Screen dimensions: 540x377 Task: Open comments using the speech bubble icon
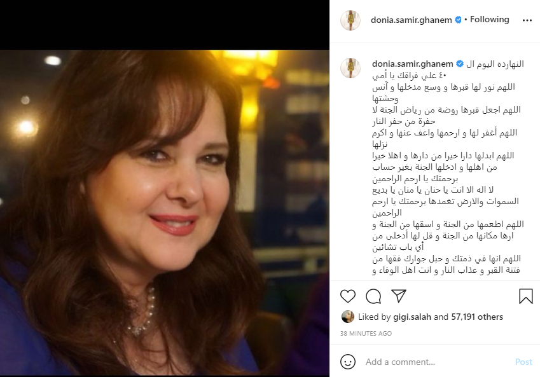(x=373, y=296)
